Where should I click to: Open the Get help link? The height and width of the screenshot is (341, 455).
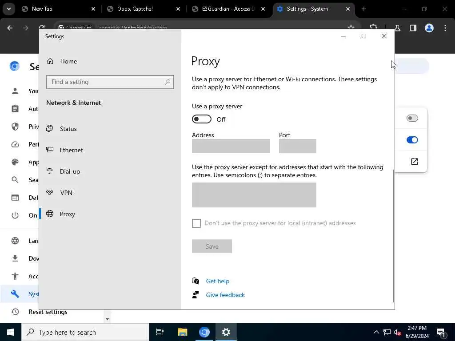(x=218, y=281)
